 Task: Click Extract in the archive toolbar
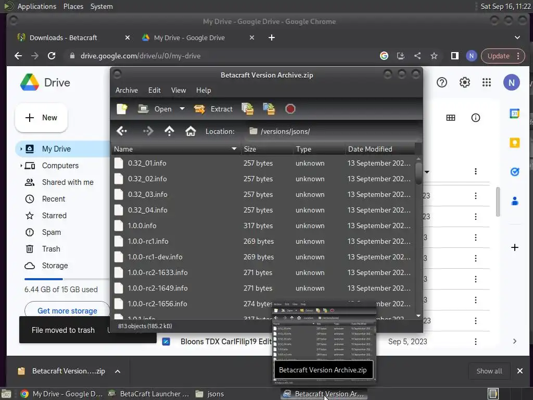click(213, 109)
